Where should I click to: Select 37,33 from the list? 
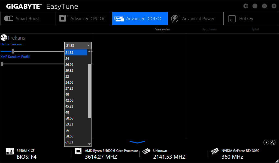[76, 88]
